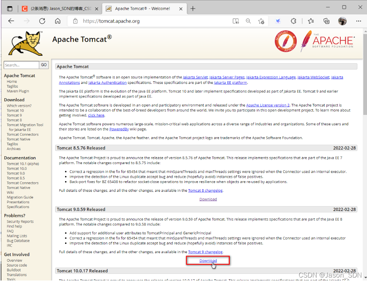This screenshot has width=367, height=282.
Task: Click the page vertical scrollbar
Action: click(x=365, y=75)
